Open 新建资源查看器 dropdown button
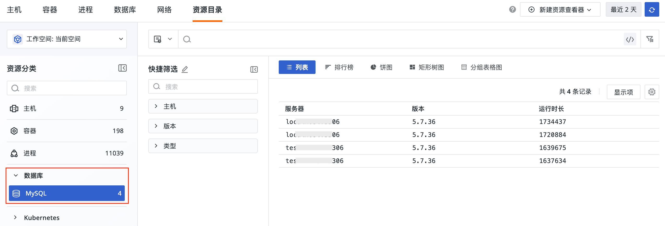Viewport: 665px width, 226px height. tap(560, 10)
